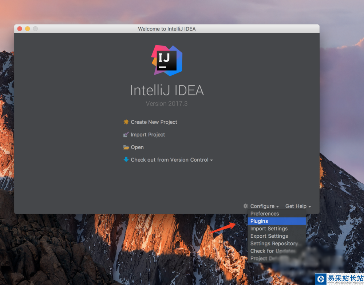Open an existing project via Open
The height and width of the screenshot is (285, 364).
click(137, 147)
